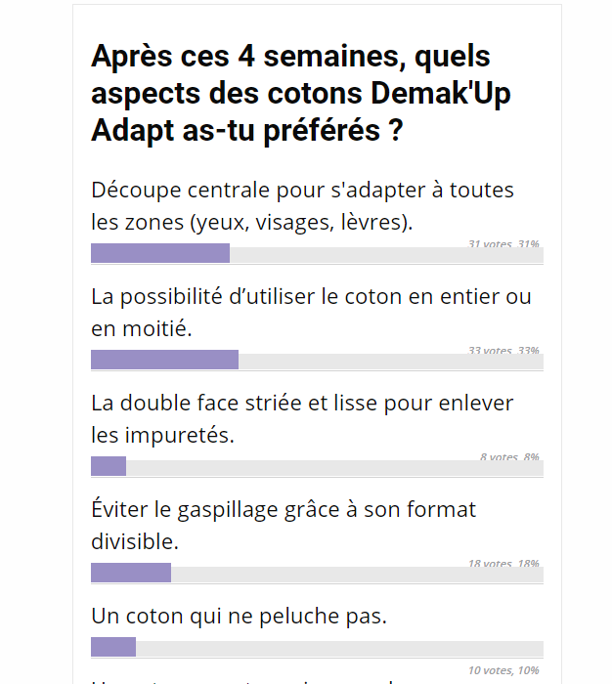
Task: Click gray unfilled part of the 18% result bar
Action: 357,575
